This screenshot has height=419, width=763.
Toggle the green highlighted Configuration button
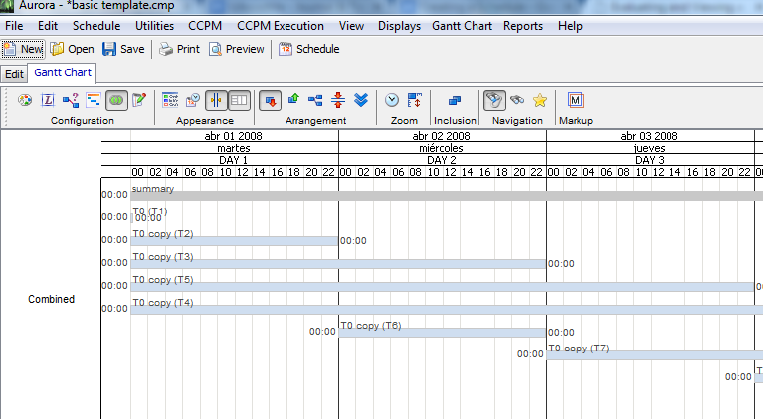click(x=116, y=100)
